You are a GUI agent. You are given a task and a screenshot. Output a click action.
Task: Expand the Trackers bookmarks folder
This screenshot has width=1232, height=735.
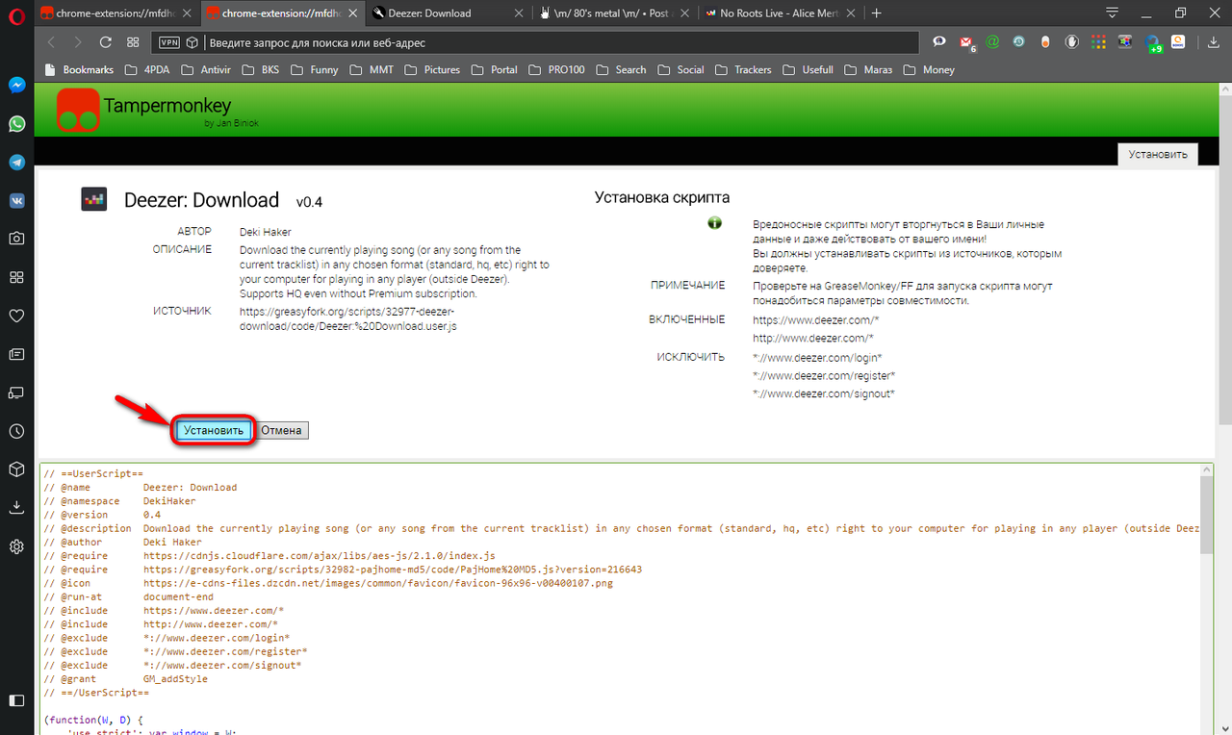pos(743,69)
